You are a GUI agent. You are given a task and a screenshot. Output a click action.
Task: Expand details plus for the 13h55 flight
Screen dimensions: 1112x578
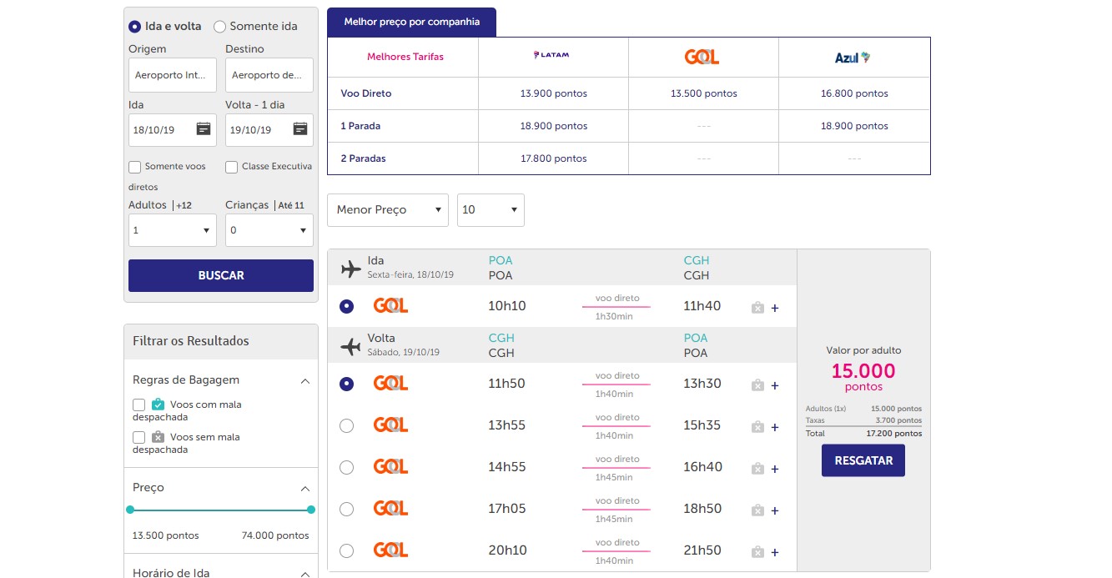coord(775,427)
